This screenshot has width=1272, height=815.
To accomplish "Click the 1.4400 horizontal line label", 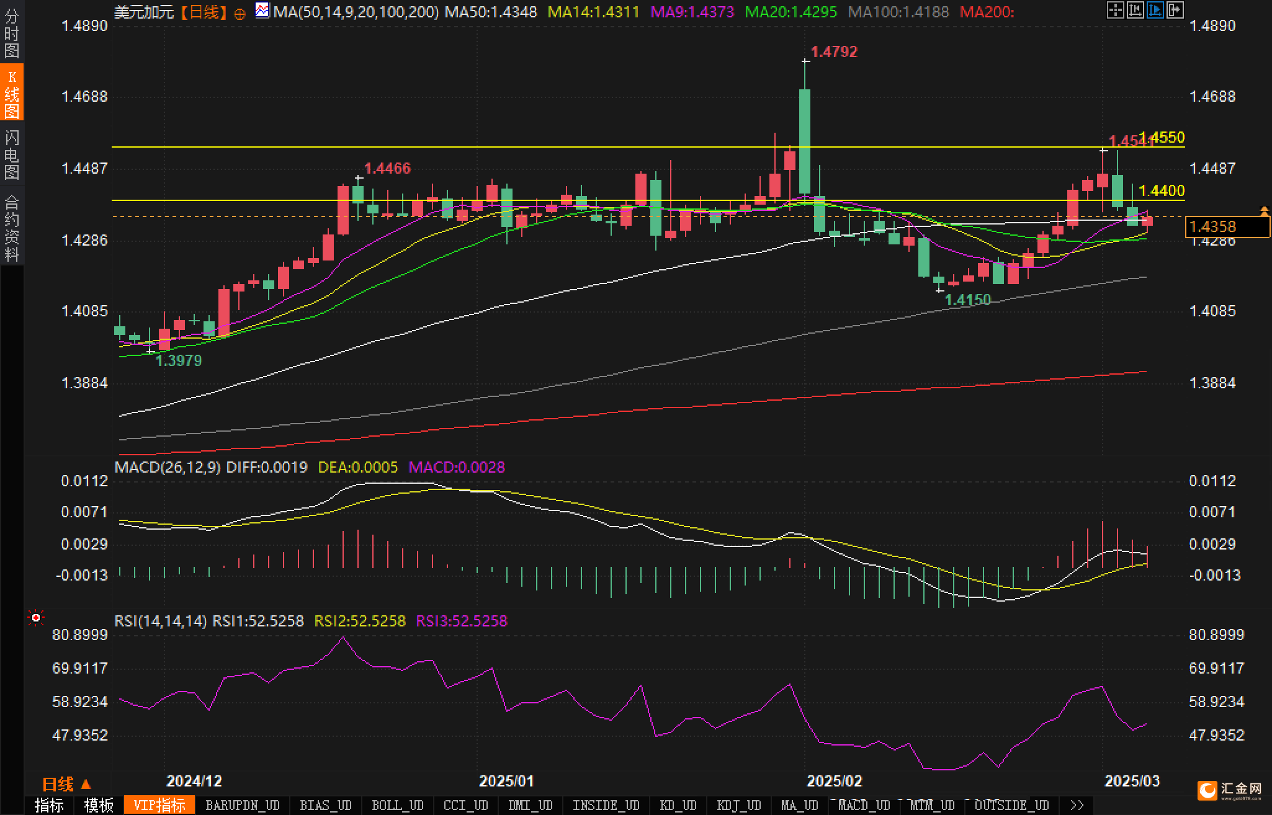I will coord(1162,190).
